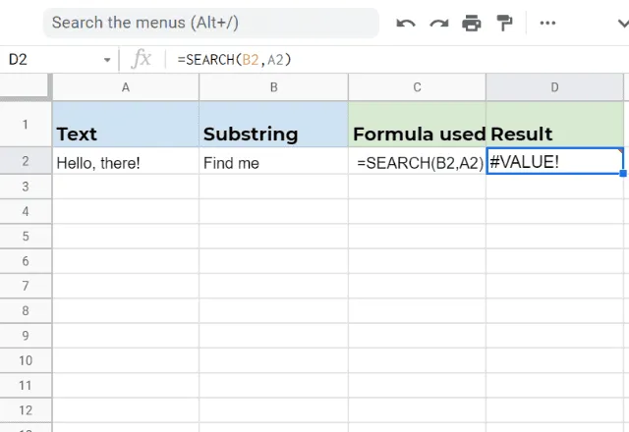The height and width of the screenshot is (432, 629).
Task: Select column B header
Action: 273,87
